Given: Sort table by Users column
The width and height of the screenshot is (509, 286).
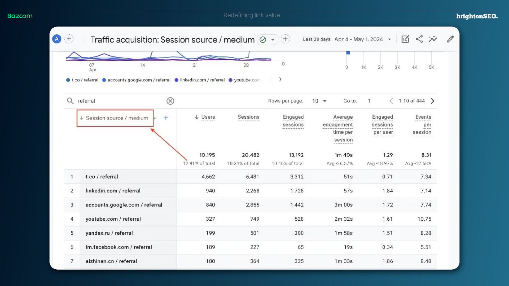Looking at the screenshot, I should (x=208, y=117).
